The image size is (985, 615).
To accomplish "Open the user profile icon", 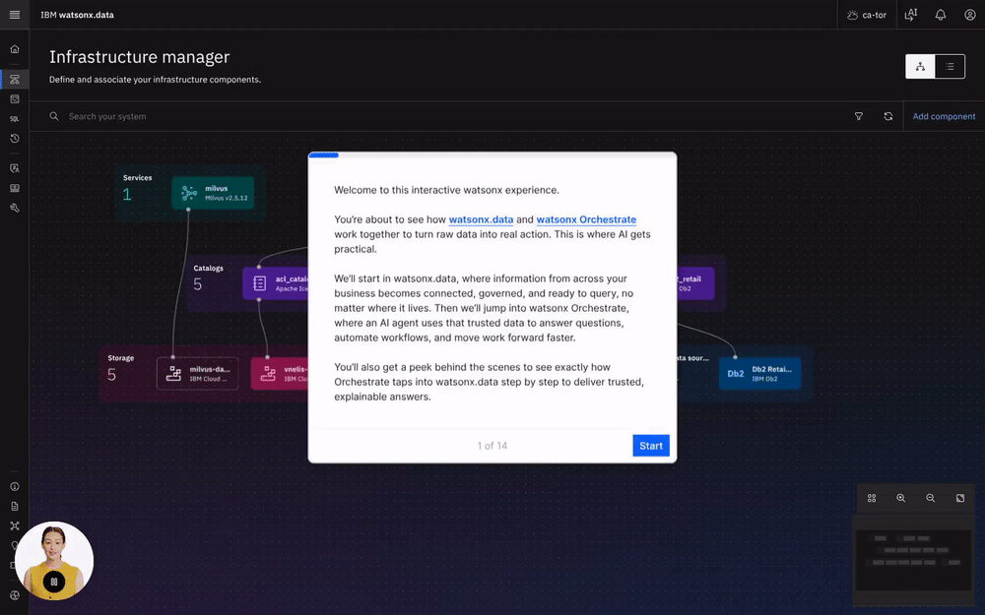I will coord(970,15).
